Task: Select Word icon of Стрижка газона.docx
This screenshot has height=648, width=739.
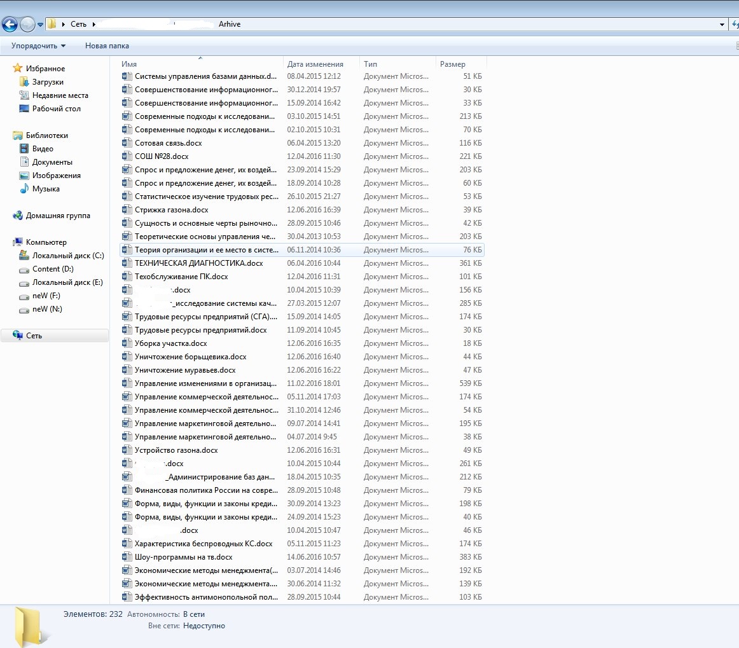Action: (x=127, y=210)
